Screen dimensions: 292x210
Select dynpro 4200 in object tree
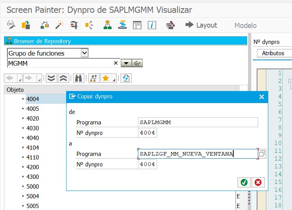tap(33, 167)
